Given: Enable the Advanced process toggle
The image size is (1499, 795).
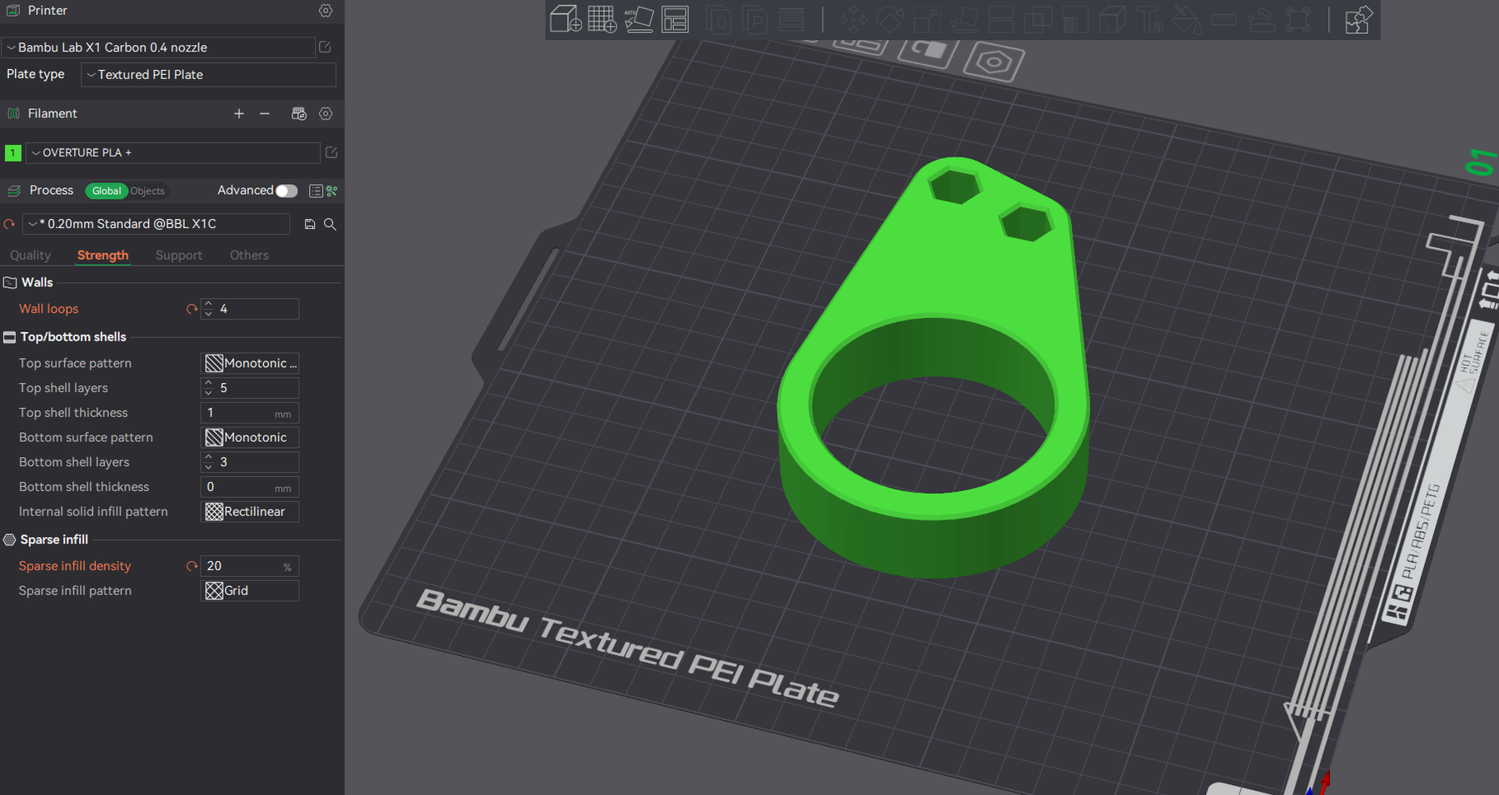Looking at the screenshot, I should point(286,191).
